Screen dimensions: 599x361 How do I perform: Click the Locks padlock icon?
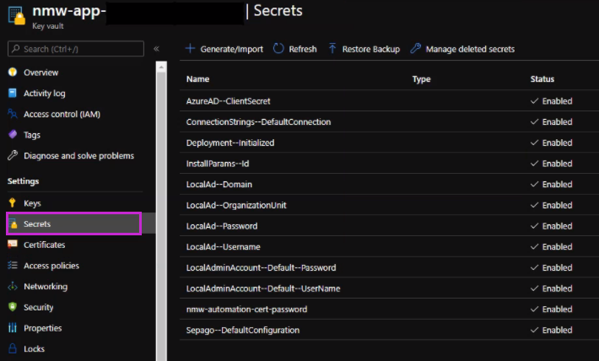[x=13, y=348]
